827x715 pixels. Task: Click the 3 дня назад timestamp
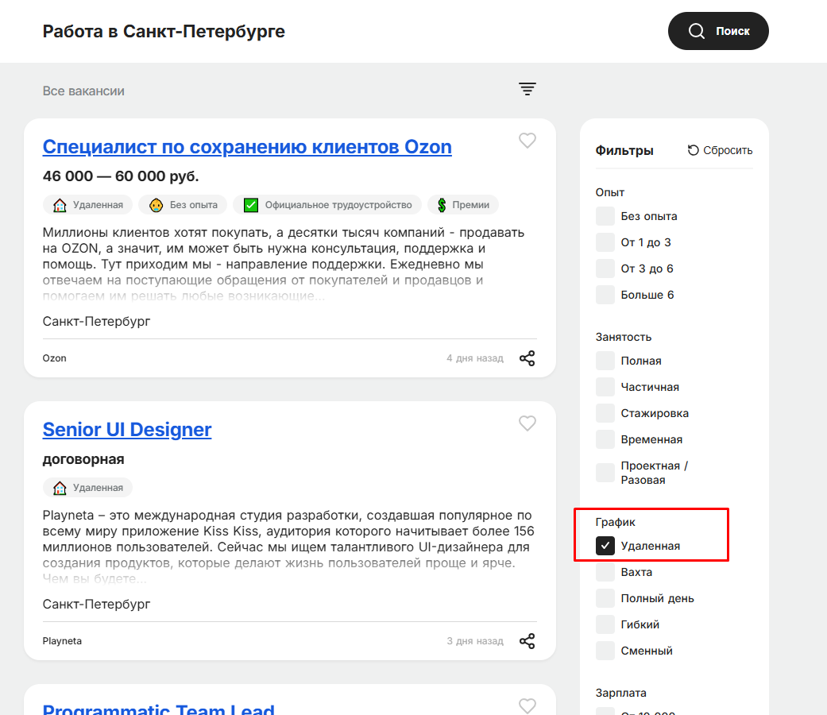pyautogui.click(x=475, y=640)
